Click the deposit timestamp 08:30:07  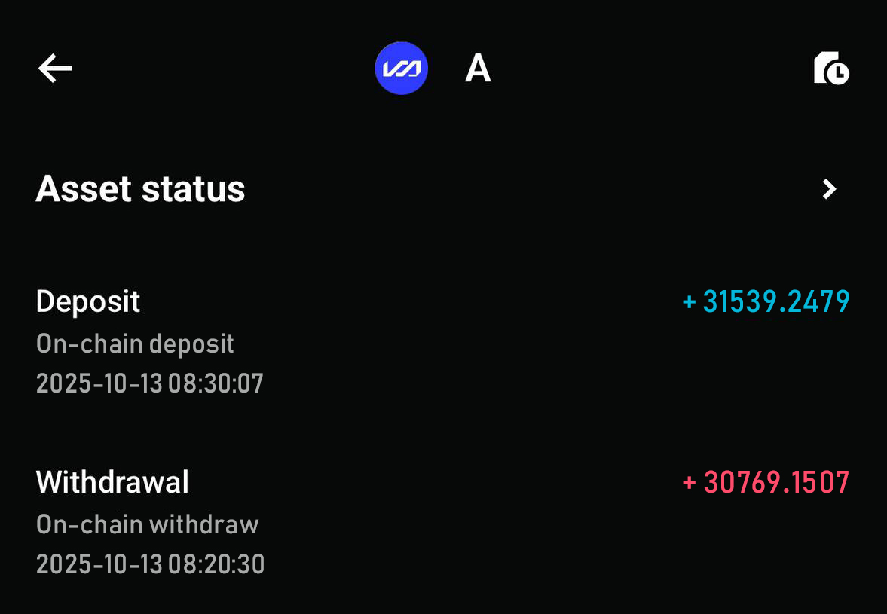[216, 384]
